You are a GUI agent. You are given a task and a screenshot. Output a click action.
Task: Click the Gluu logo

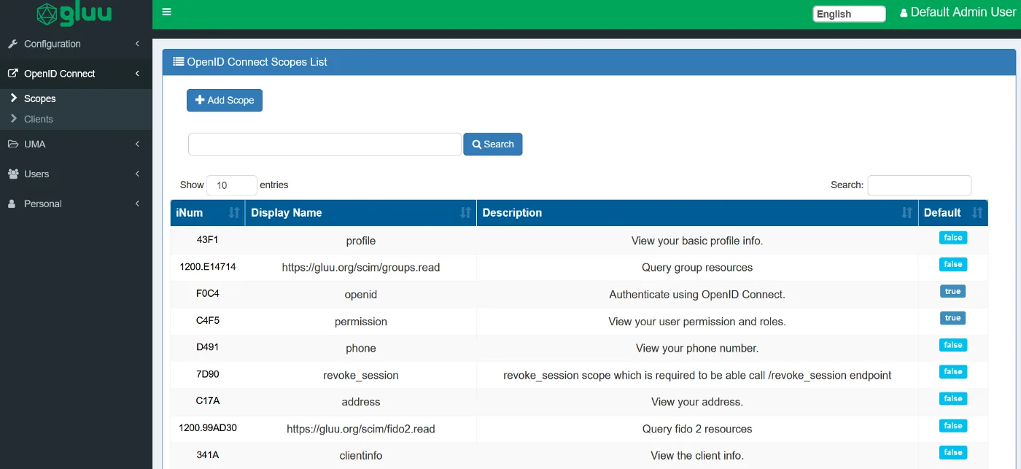click(x=75, y=14)
